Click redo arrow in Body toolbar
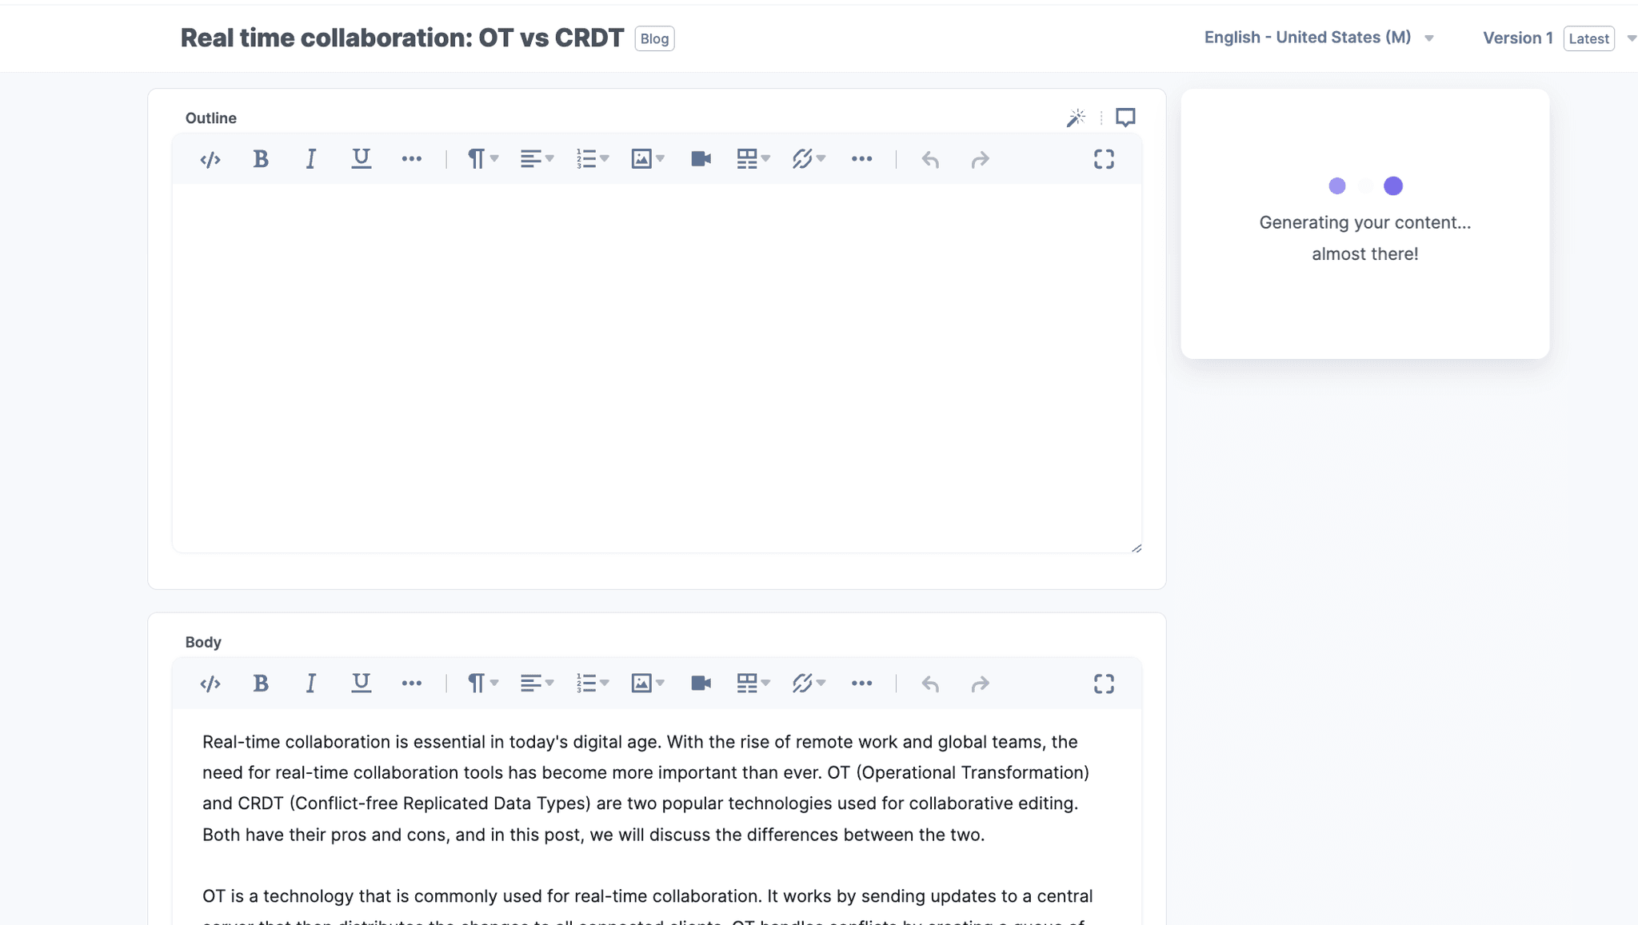 (980, 684)
